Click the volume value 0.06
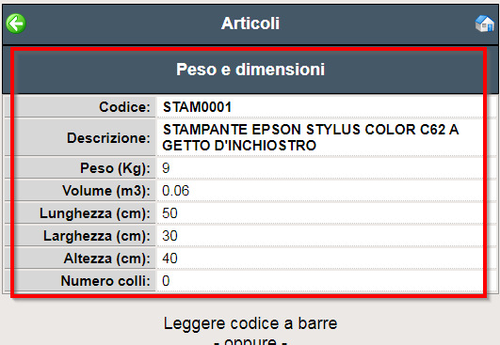This screenshot has height=345, width=500. [x=176, y=191]
